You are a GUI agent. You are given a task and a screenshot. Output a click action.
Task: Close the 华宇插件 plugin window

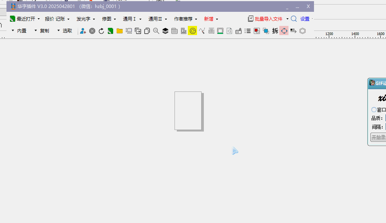pos(308,6)
